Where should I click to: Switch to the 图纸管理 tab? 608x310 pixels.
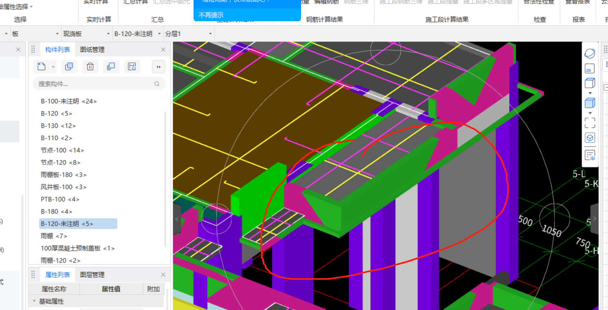[x=92, y=49]
